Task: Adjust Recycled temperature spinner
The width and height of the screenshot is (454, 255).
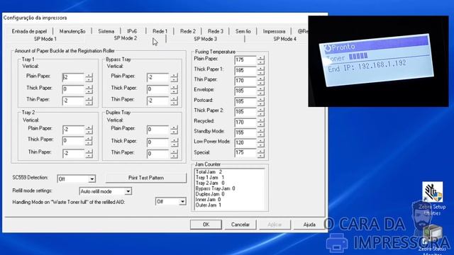Action: pos(260,122)
